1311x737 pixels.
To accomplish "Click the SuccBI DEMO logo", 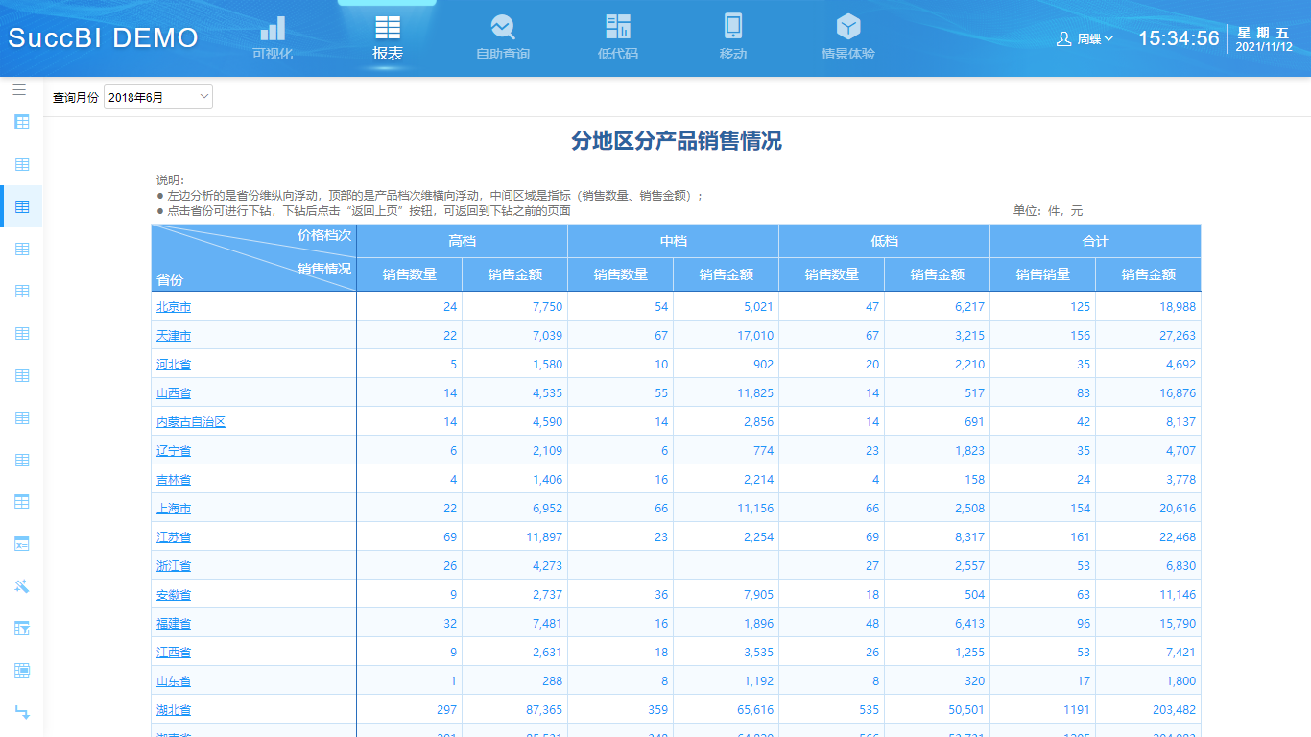I will pos(104,38).
